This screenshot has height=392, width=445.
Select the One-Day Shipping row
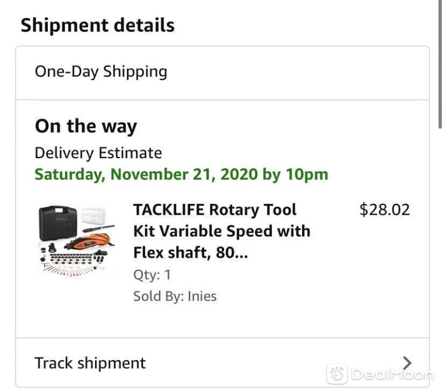tap(222, 73)
